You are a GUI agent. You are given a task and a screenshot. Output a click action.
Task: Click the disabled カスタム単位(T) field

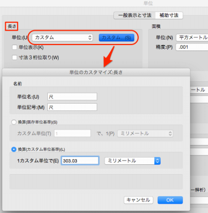click(72, 133)
